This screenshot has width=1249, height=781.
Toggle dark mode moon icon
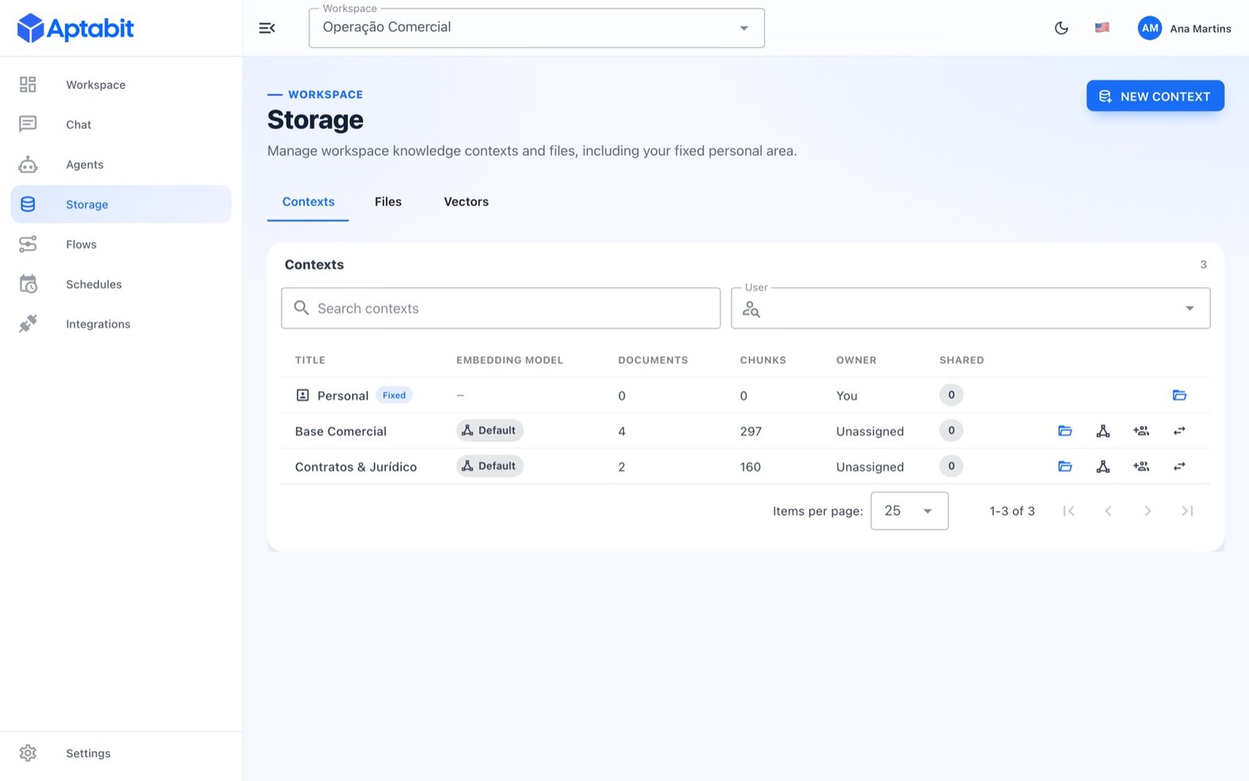coord(1062,28)
